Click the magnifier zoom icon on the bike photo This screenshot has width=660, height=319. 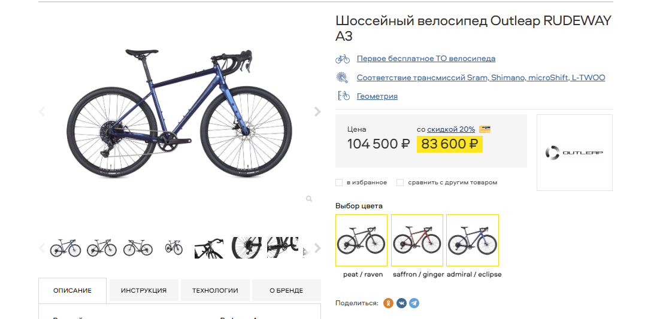309,199
